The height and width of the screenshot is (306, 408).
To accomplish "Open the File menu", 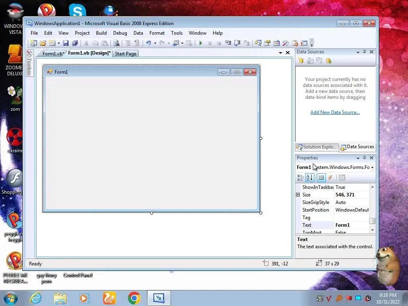I will (34, 33).
